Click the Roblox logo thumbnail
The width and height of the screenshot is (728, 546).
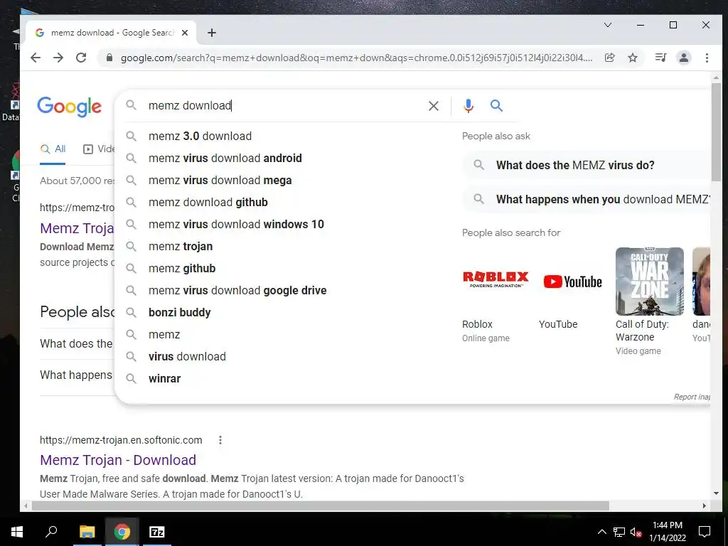coord(496,280)
